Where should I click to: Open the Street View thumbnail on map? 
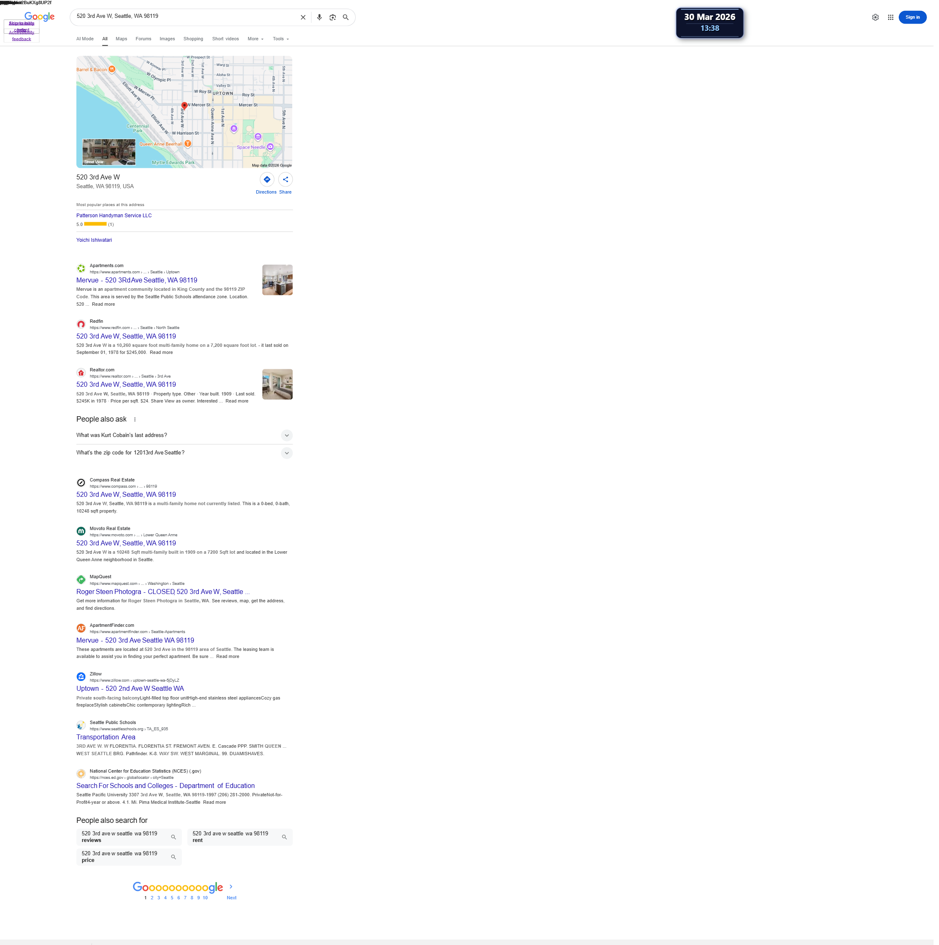(x=110, y=152)
